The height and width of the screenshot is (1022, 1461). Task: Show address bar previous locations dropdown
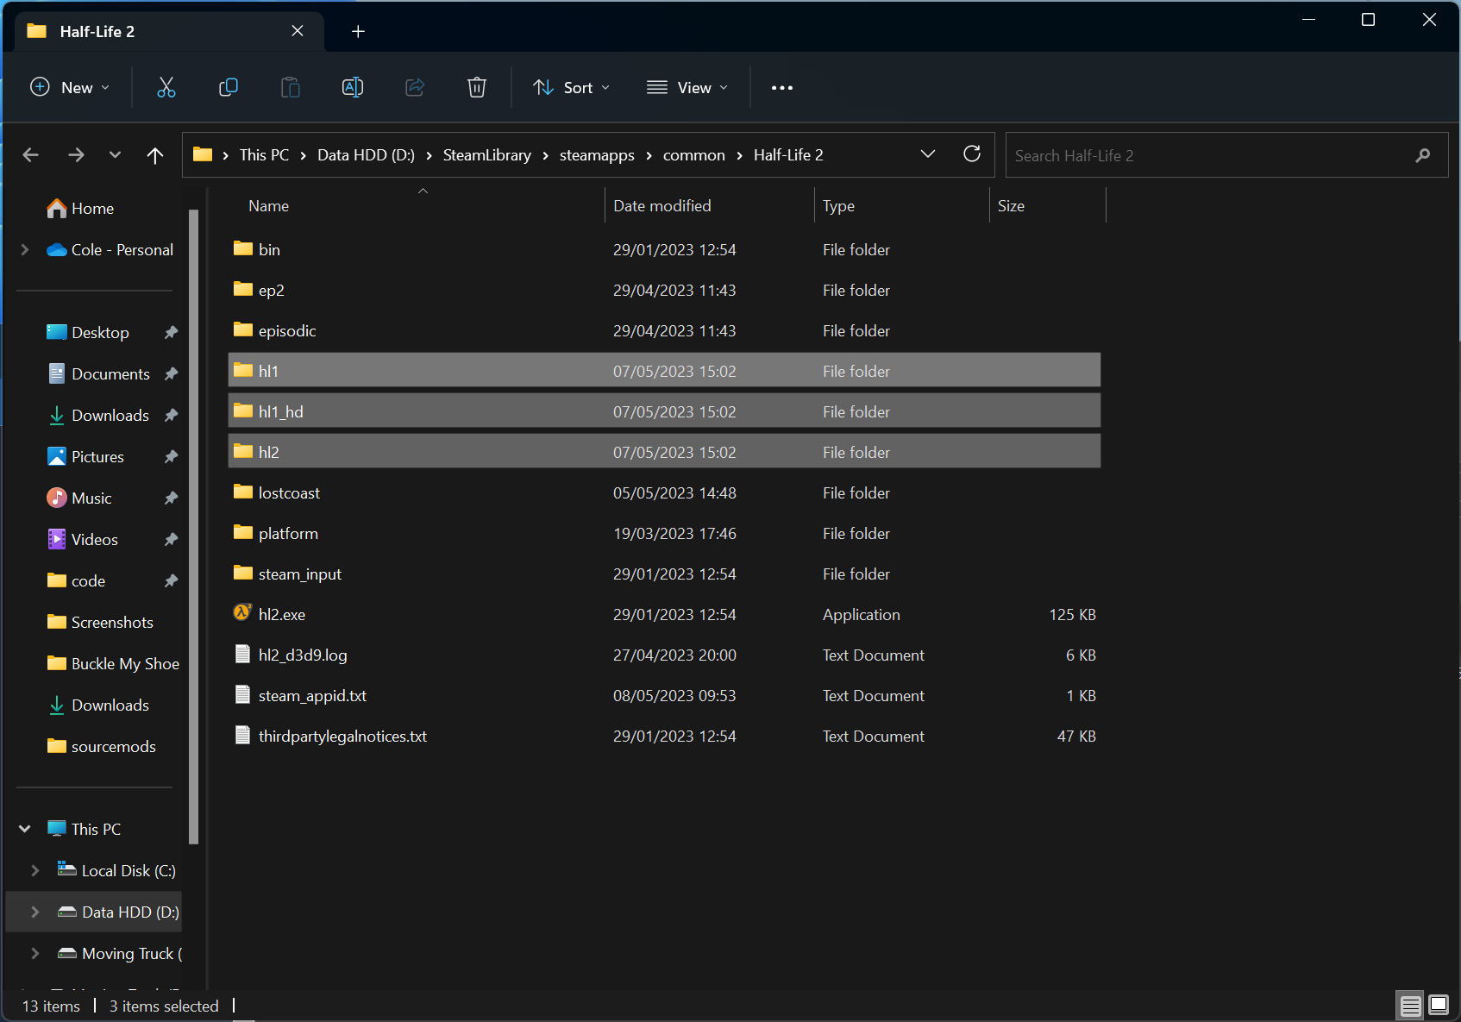[x=928, y=154]
